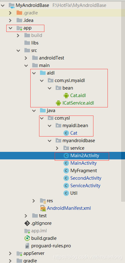Click the build folder icon
The image size is (125, 263).
(27, 35)
